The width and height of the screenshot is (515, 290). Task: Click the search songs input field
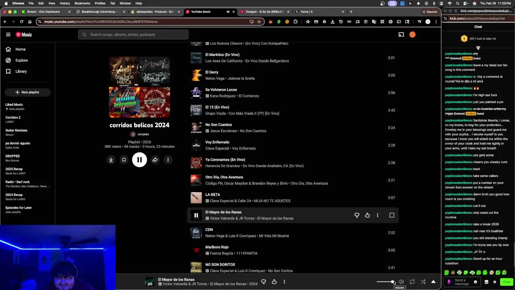click(x=133, y=35)
